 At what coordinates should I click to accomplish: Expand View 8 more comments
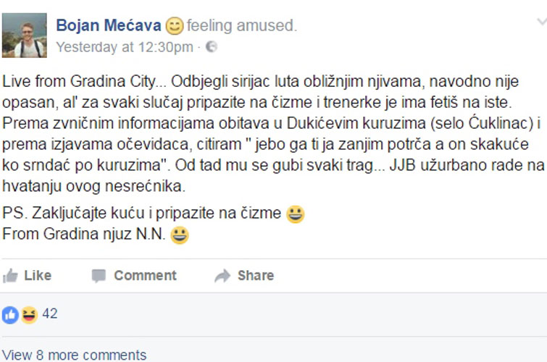pyautogui.click(x=74, y=355)
